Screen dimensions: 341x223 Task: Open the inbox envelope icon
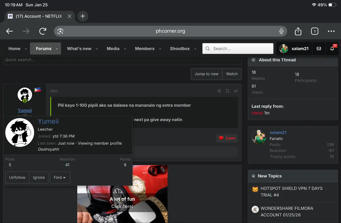point(319,49)
